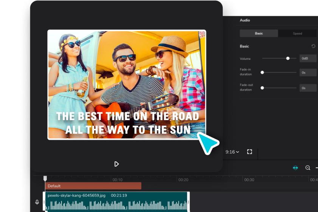Click the timeline playhead marker
The width and height of the screenshot is (318, 212).
point(45,178)
